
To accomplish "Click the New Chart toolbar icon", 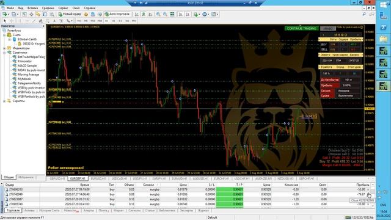I will coord(5,15).
